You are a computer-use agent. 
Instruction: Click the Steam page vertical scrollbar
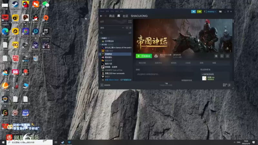click(x=233, y=21)
